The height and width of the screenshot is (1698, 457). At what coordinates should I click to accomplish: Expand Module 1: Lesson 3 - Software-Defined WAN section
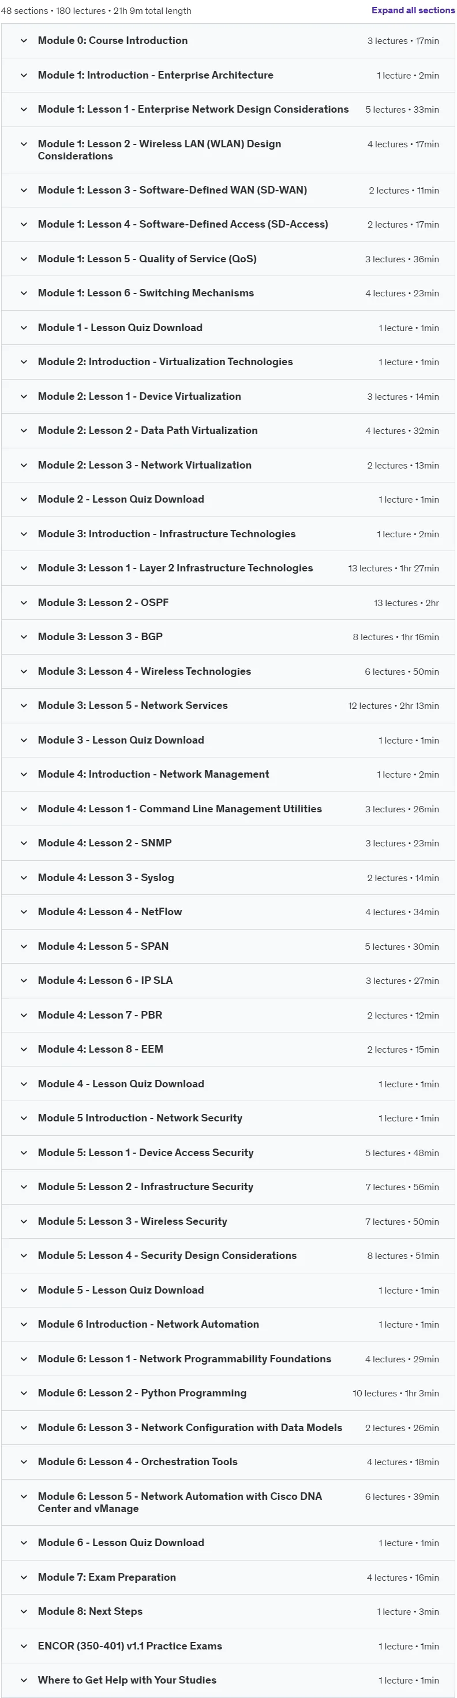(228, 191)
